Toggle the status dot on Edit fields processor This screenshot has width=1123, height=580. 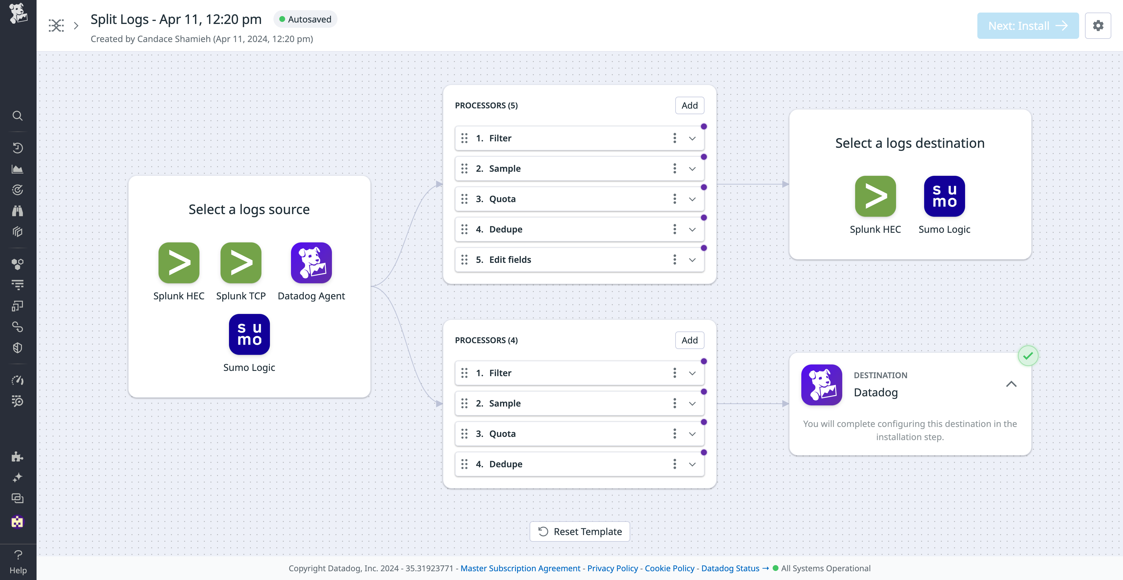pyautogui.click(x=705, y=247)
